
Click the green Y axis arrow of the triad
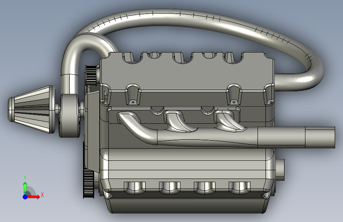point(25,188)
